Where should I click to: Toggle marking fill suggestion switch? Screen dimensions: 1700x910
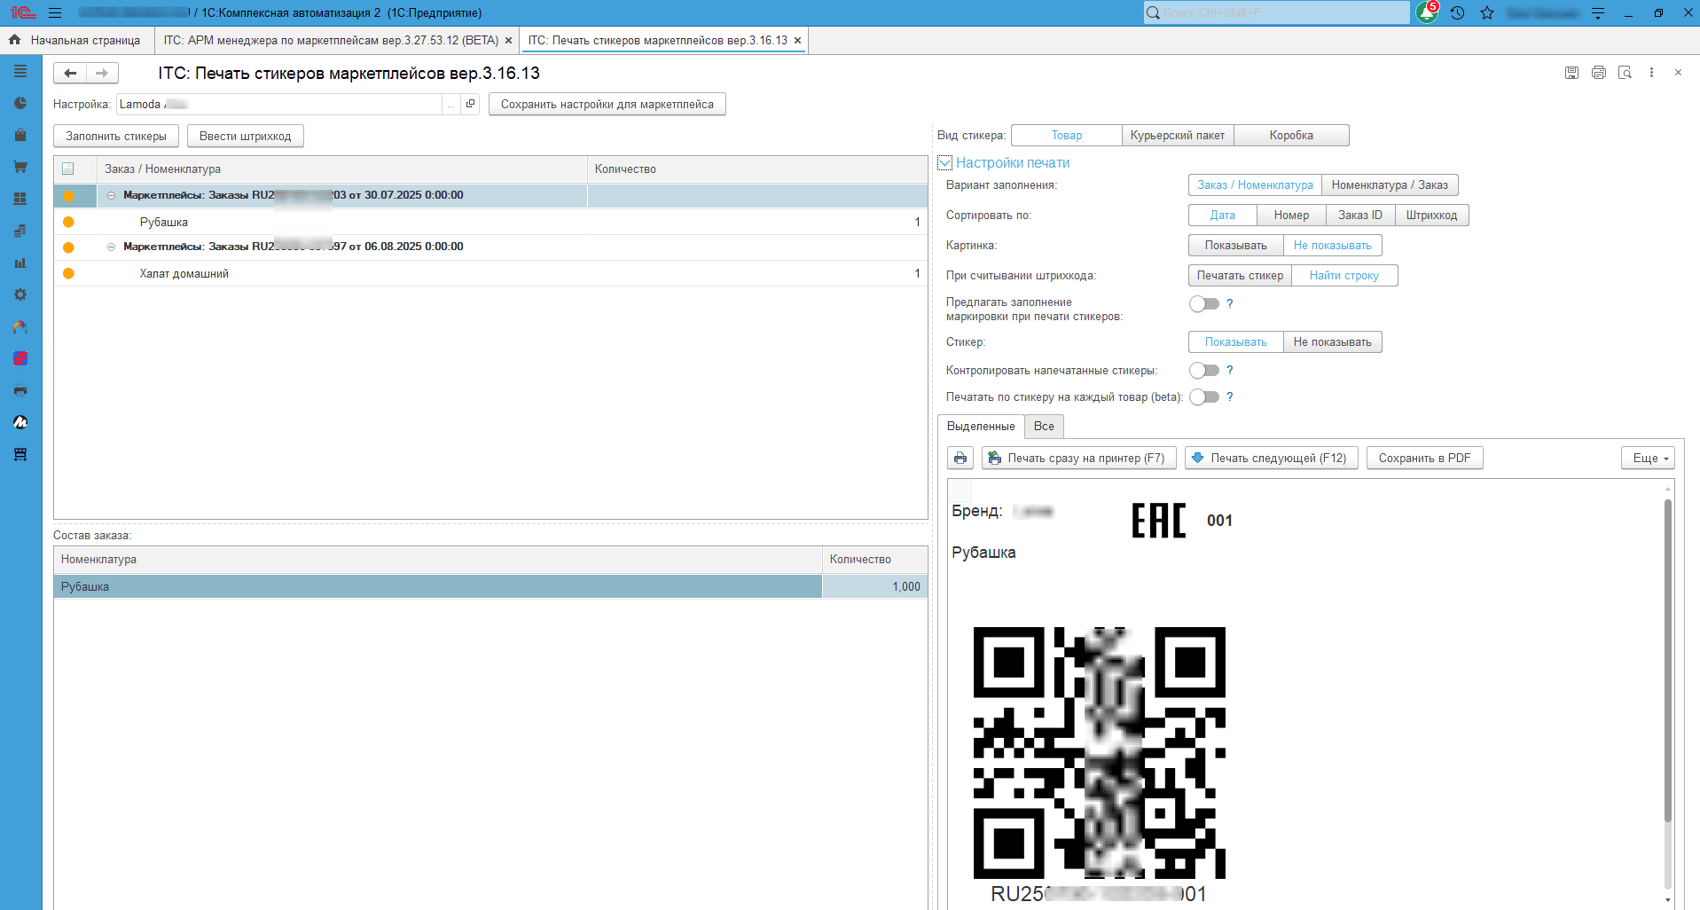tap(1204, 303)
